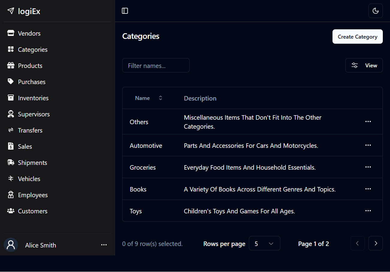The width and height of the screenshot is (390, 272).
Task: Click 'Everyday Food Items And Household Essentials.' text
Action: pos(250,167)
